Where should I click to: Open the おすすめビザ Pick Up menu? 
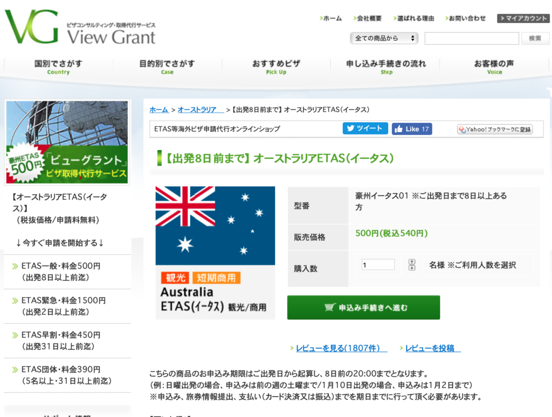276,67
